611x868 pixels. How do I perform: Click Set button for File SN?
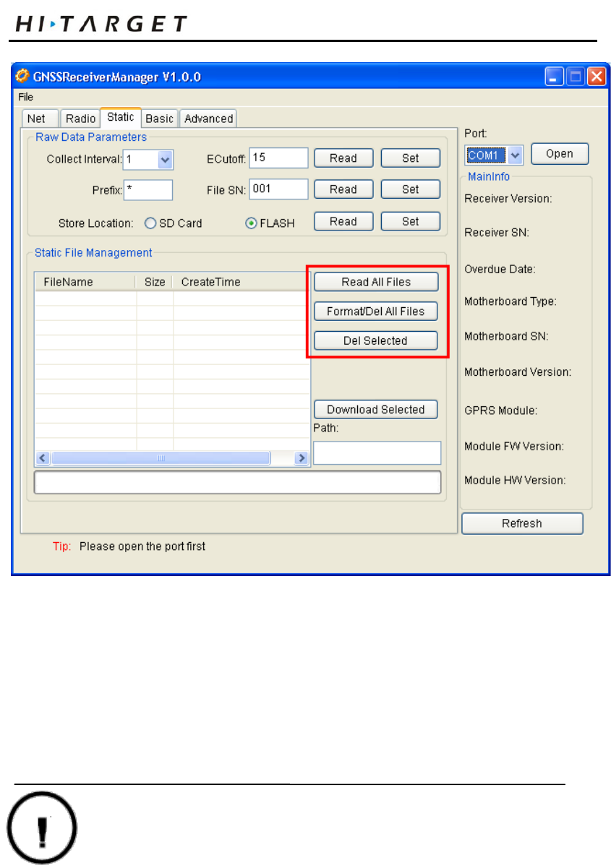410,189
